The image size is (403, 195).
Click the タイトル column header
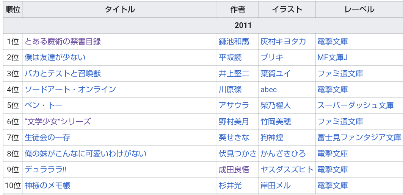[120, 9]
